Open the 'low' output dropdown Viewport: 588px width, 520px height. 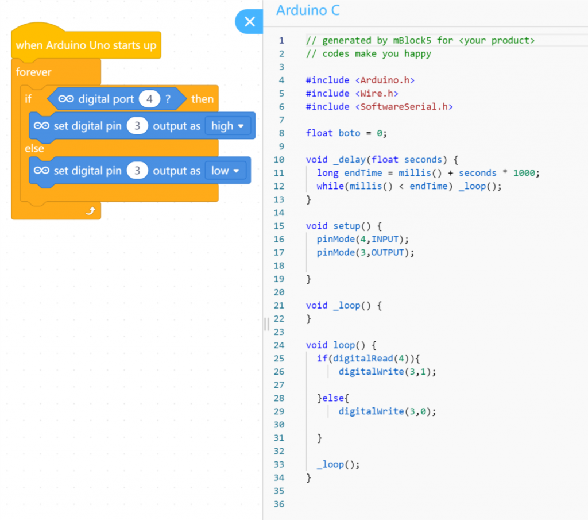pyautogui.click(x=225, y=171)
